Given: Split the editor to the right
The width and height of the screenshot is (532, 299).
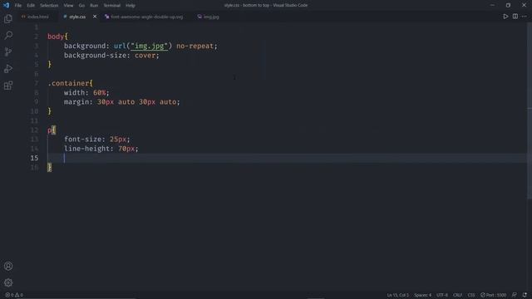Looking at the screenshot, I should 515,17.
